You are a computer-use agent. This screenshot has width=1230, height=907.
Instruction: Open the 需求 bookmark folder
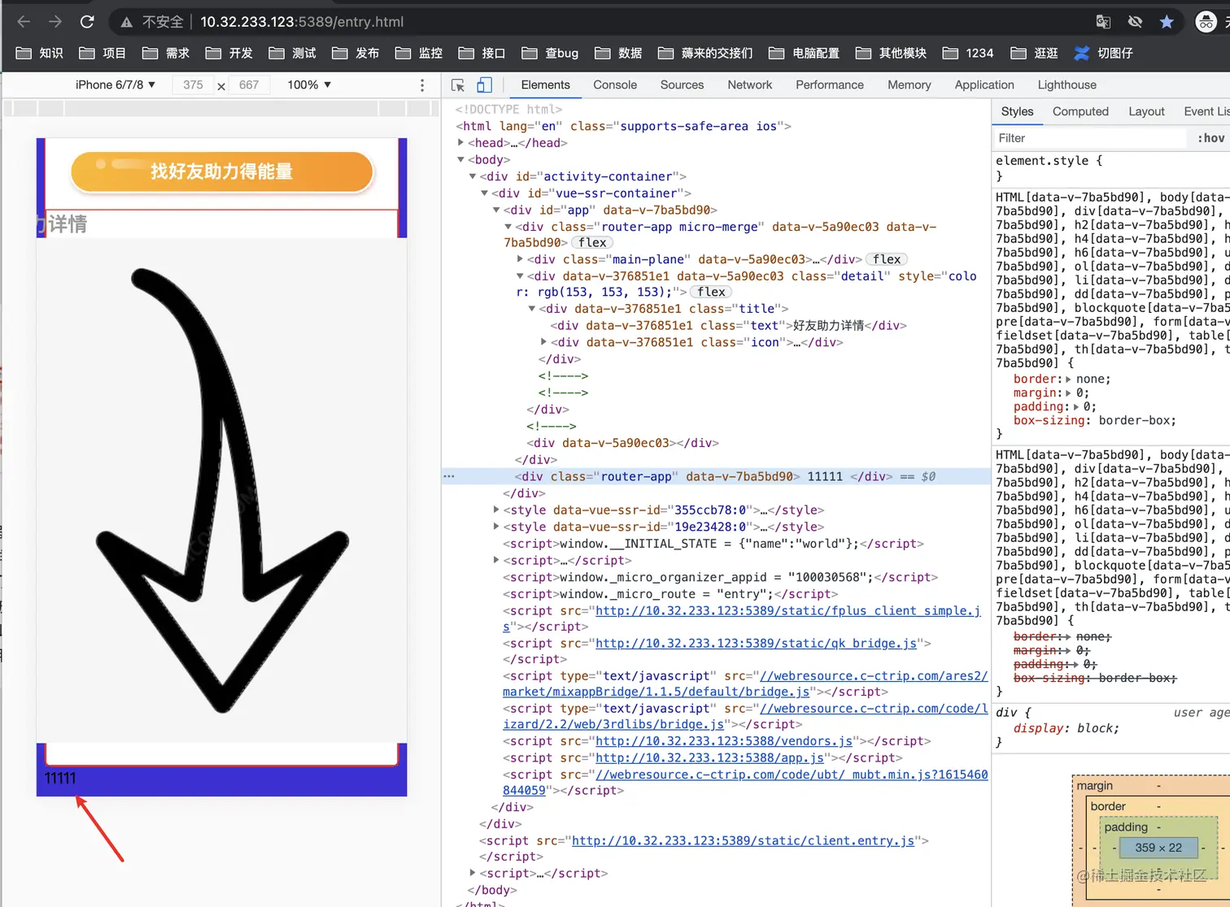click(166, 53)
